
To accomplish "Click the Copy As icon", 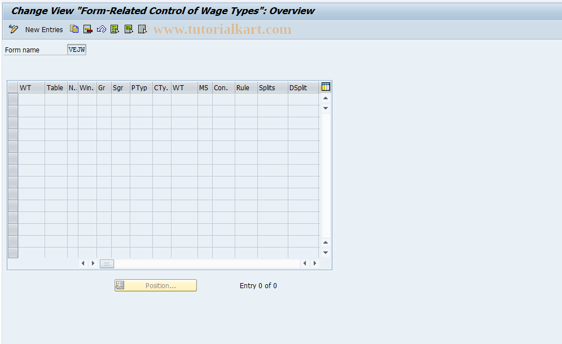I will [74, 29].
